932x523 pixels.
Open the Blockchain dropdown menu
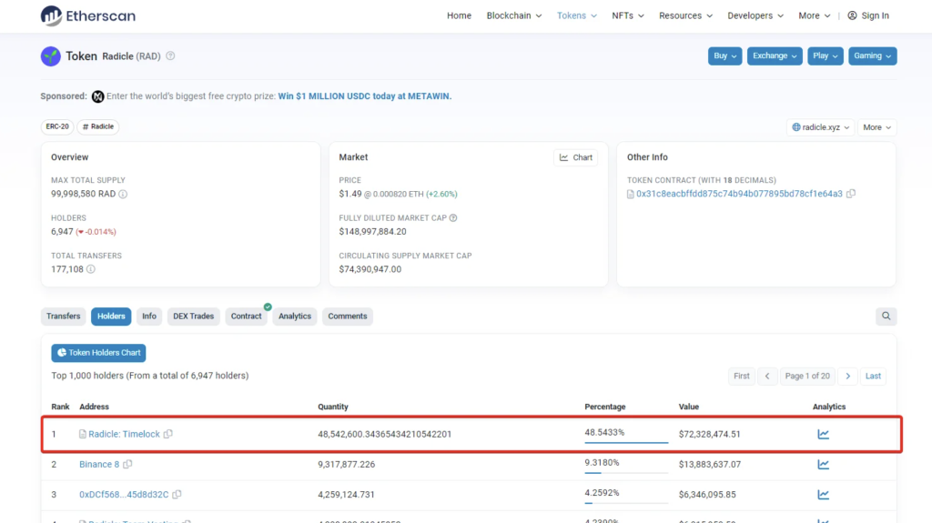point(514,15)
